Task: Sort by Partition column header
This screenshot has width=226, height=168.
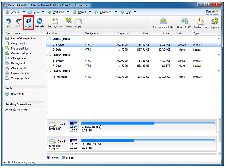Action: pos(65,33)
